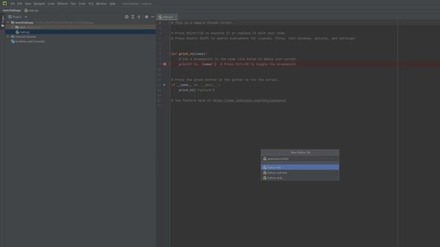The image size is (440, 247).
Task: Click the locate opened file target icon
Action: click(126, 17)
